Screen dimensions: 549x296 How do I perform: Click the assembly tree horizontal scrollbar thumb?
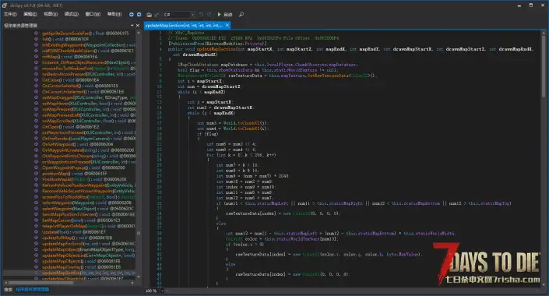tap(40, 283)
